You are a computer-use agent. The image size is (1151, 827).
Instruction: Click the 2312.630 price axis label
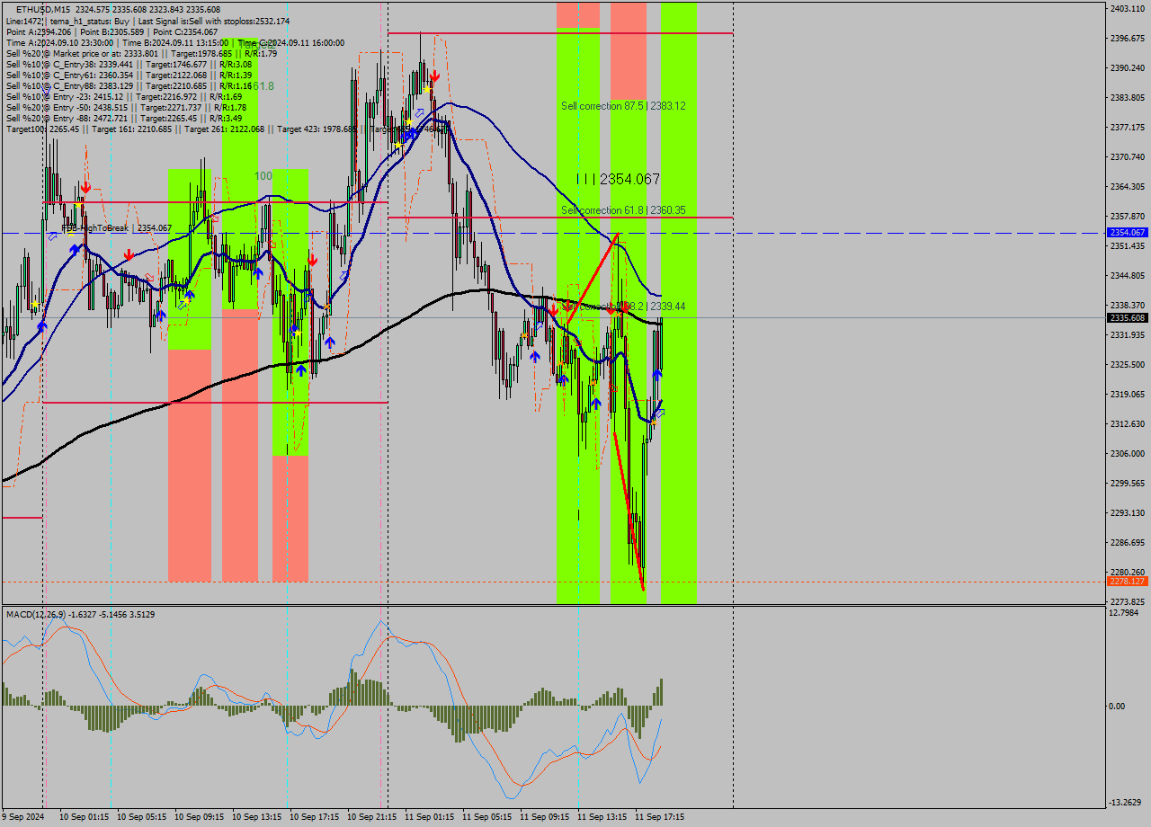pos(1128,423)
